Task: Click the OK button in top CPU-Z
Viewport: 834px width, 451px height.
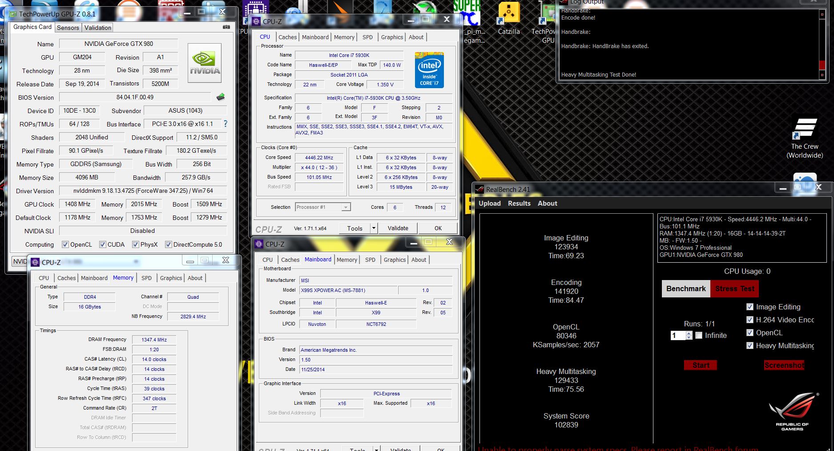Action: [438, 228]
